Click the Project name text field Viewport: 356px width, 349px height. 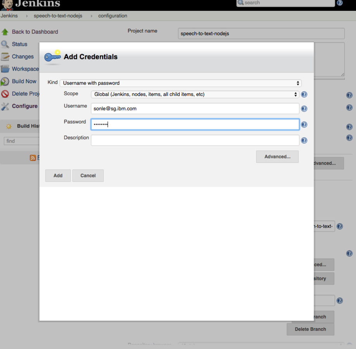pos(261,34)
